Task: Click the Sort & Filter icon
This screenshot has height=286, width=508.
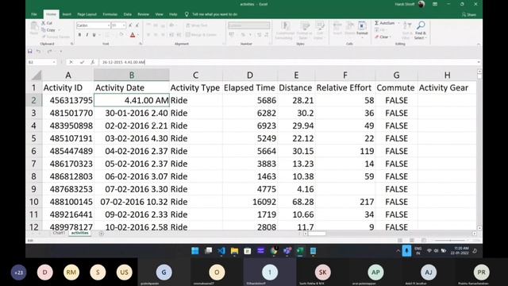Action: (x=407, y=30)
